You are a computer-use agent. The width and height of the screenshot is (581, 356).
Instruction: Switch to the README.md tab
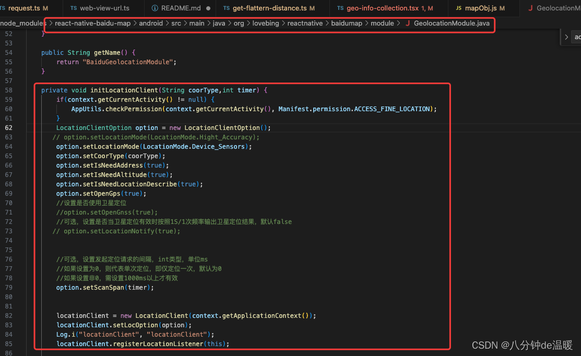(181, 8)
